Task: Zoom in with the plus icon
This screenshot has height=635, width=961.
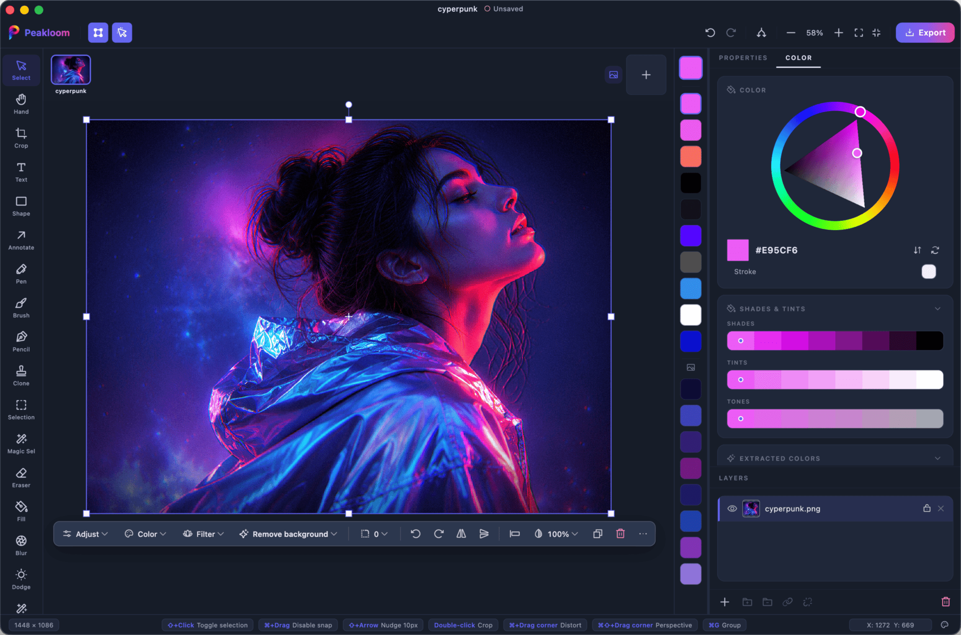Action: [x=838, y=33]
